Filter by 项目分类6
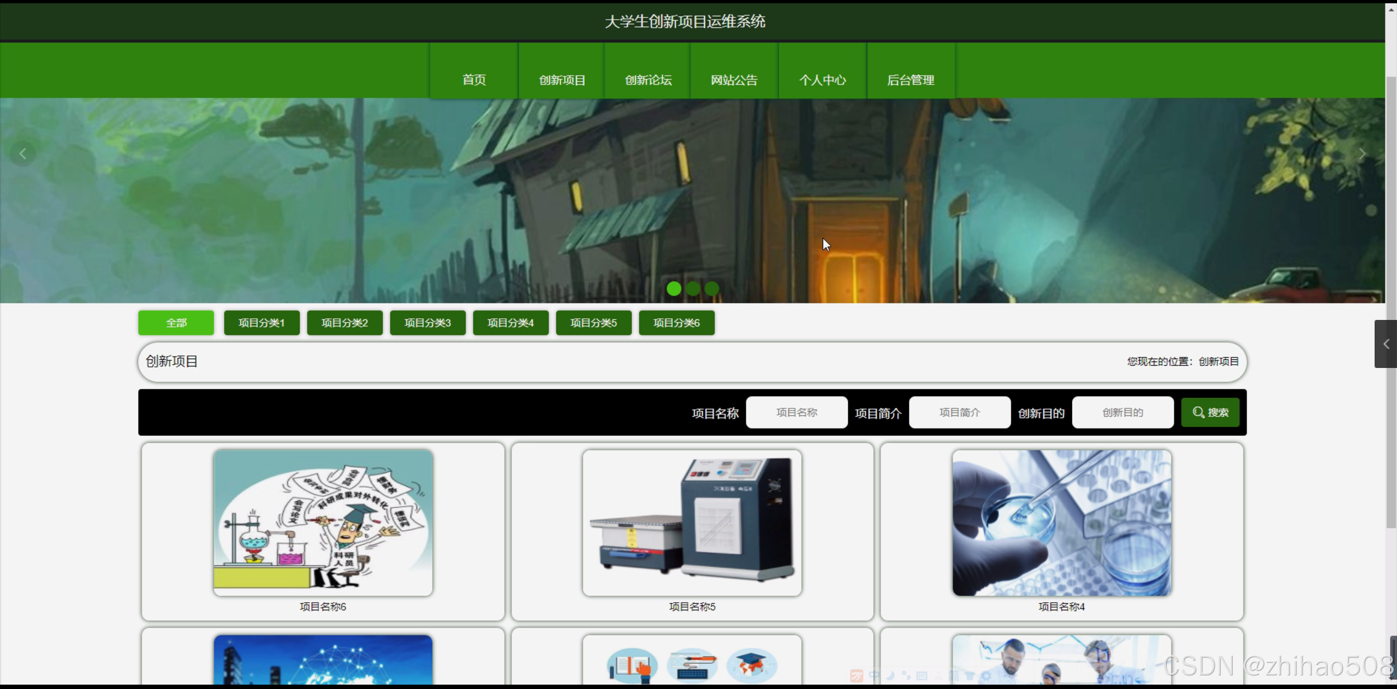Viewport: 1397px width, 689px height. coord(676,323)
